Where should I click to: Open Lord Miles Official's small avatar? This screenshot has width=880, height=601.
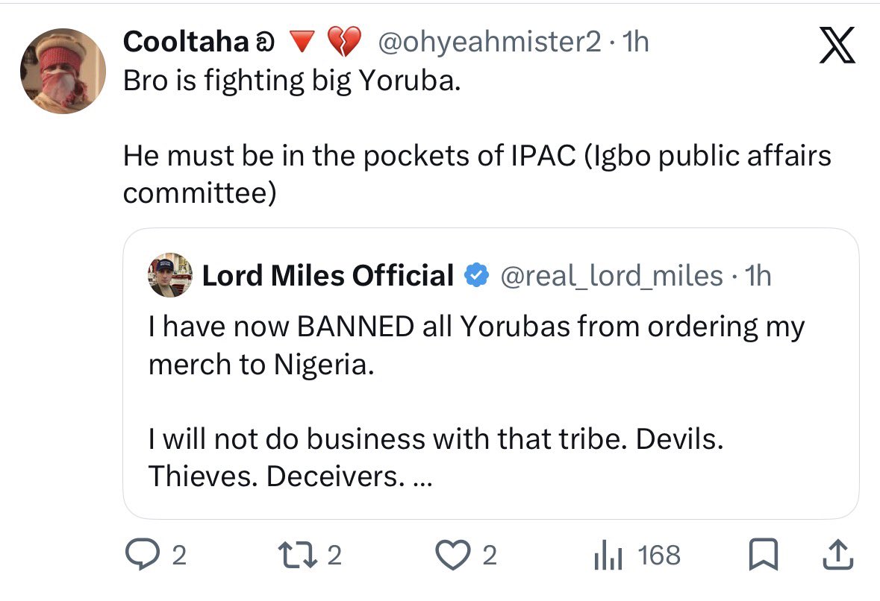pyautogui.click(x=172, y=274)
